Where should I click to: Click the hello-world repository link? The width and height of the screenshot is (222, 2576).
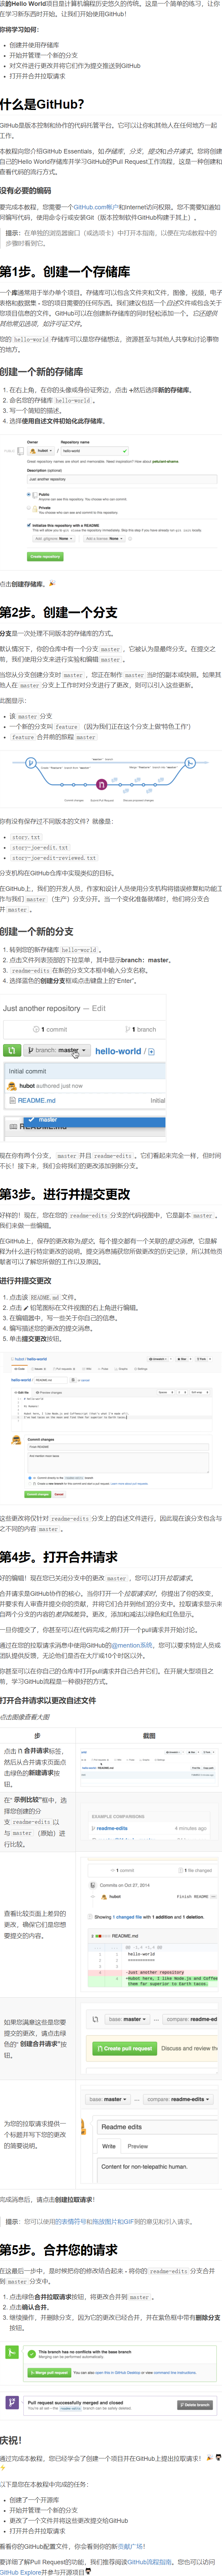pyautogui.click(x=118, y=1051)
